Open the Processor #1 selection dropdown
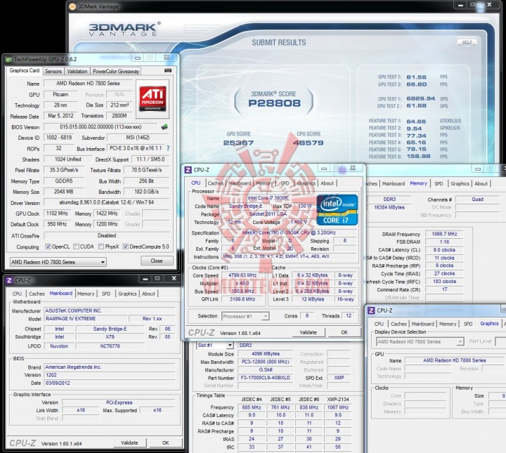506x453 pixels. coord(245,316)
